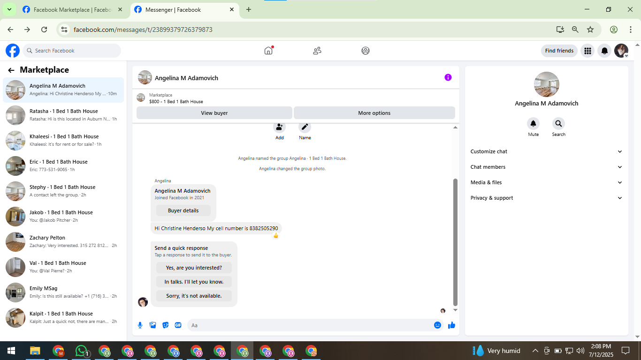Toggle the purple conversation info icon
The height and width of the screenshot is (360, 641).
448,77
